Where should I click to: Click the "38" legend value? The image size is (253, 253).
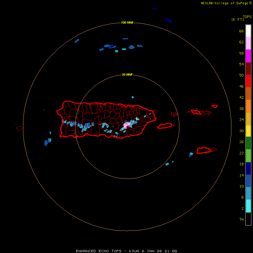point(241,109)
